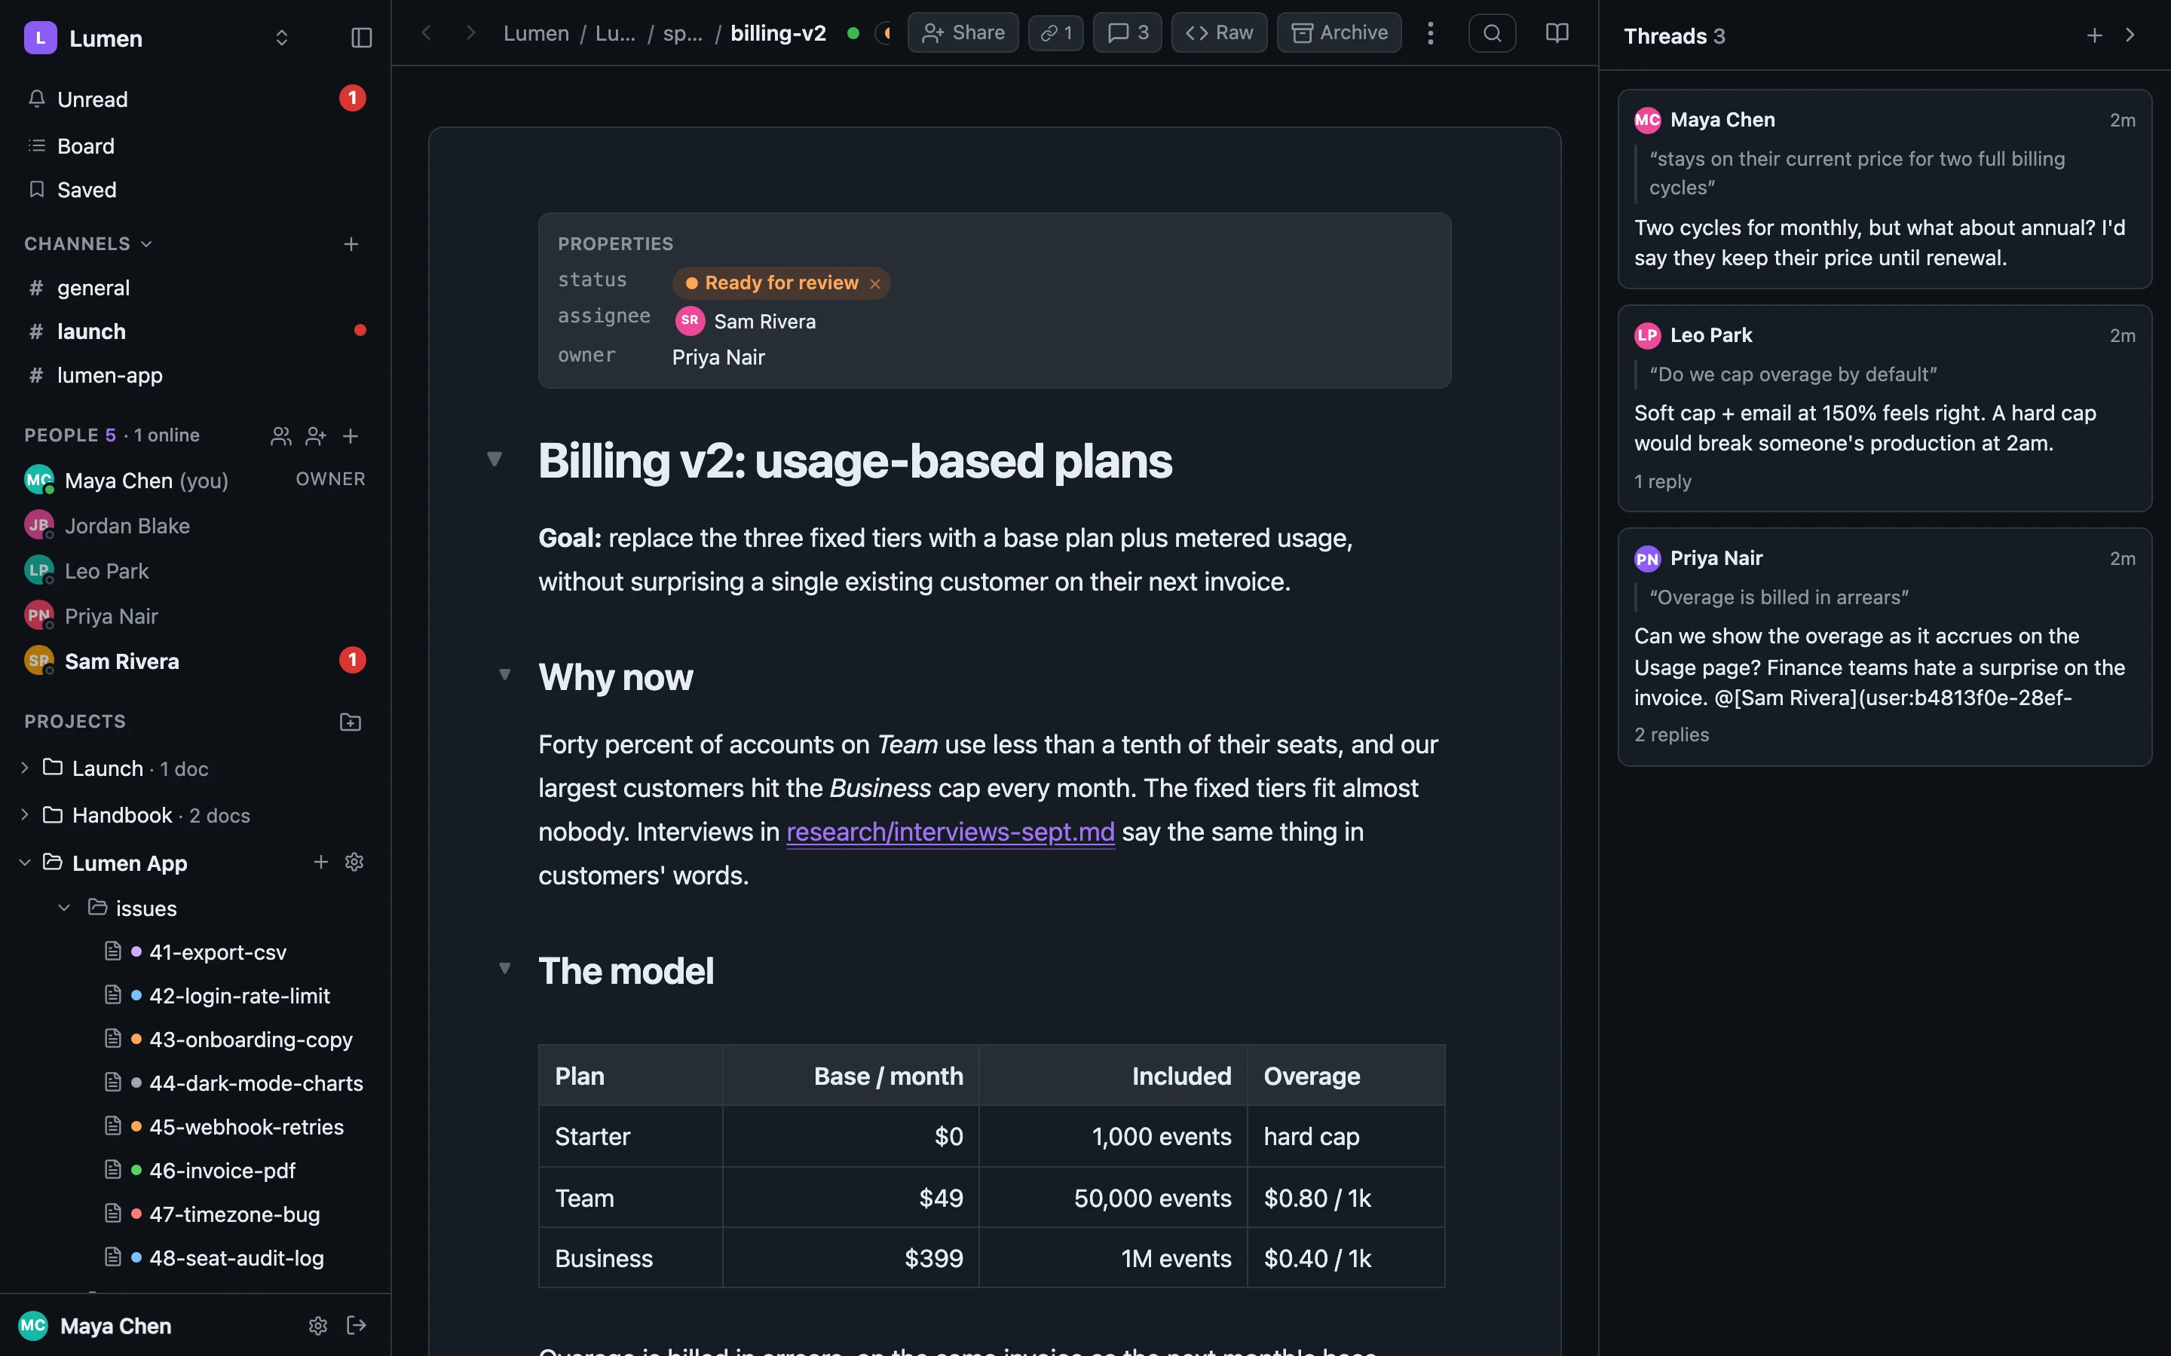Open Saved items
Screen dimensions: 2171x1356
pyautogui.click(x=195, y=189)
